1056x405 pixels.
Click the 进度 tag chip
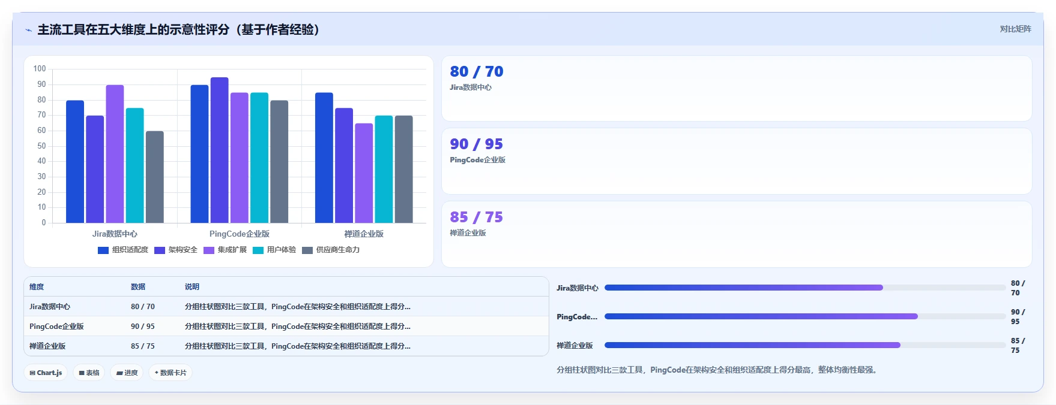pos(127,373)
